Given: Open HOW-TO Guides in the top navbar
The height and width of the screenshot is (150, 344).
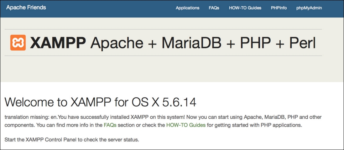Looking at the screenshot, I should coord(245,8).
